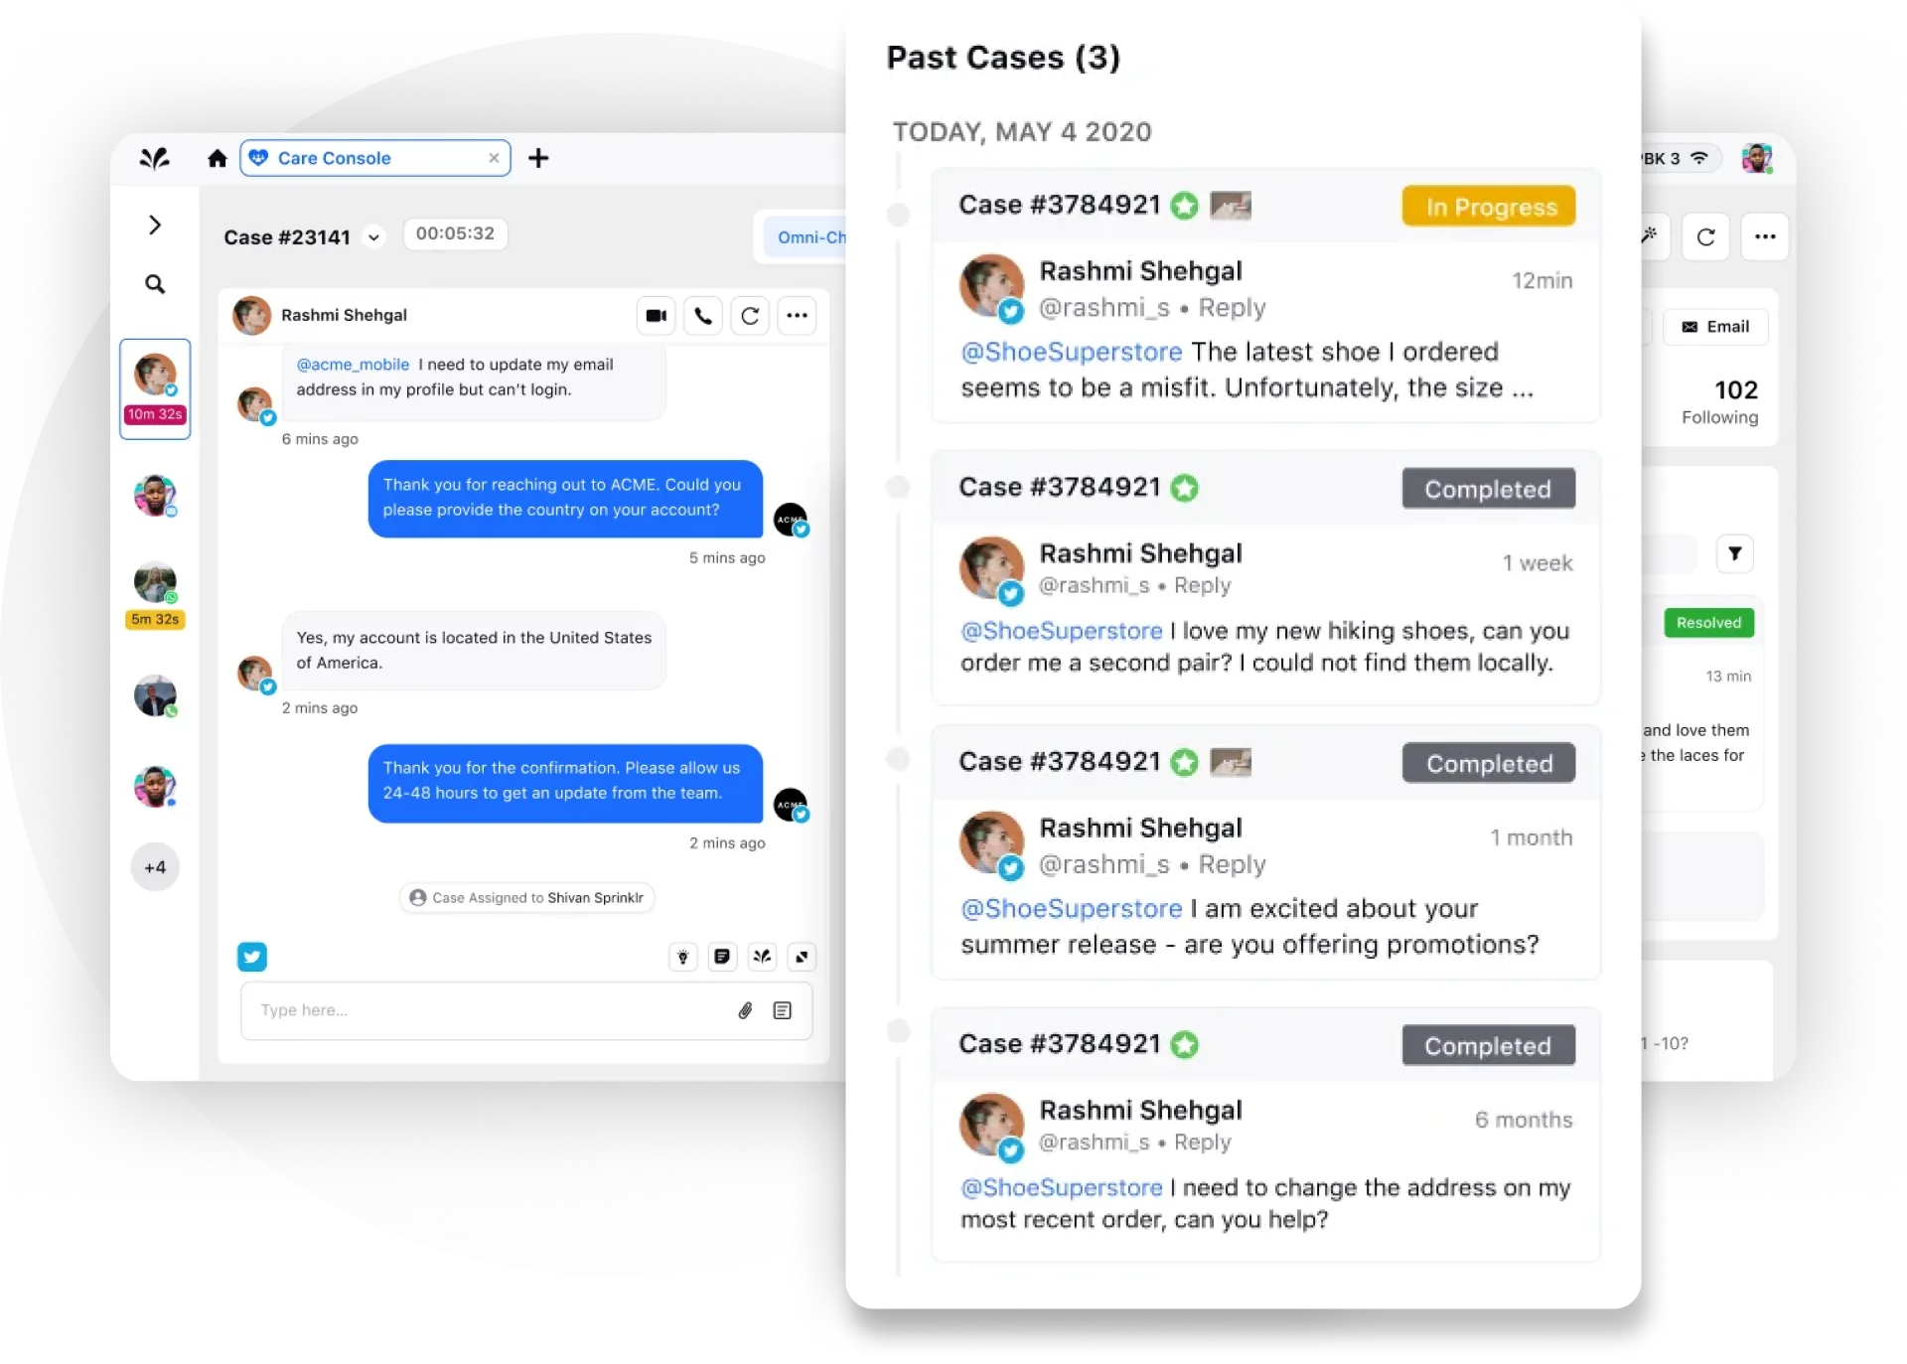The height and width of the screenshot is (1364, 1907).
Task: Toggle visibility of the +4 overflow agents
Action: point(155,868)
